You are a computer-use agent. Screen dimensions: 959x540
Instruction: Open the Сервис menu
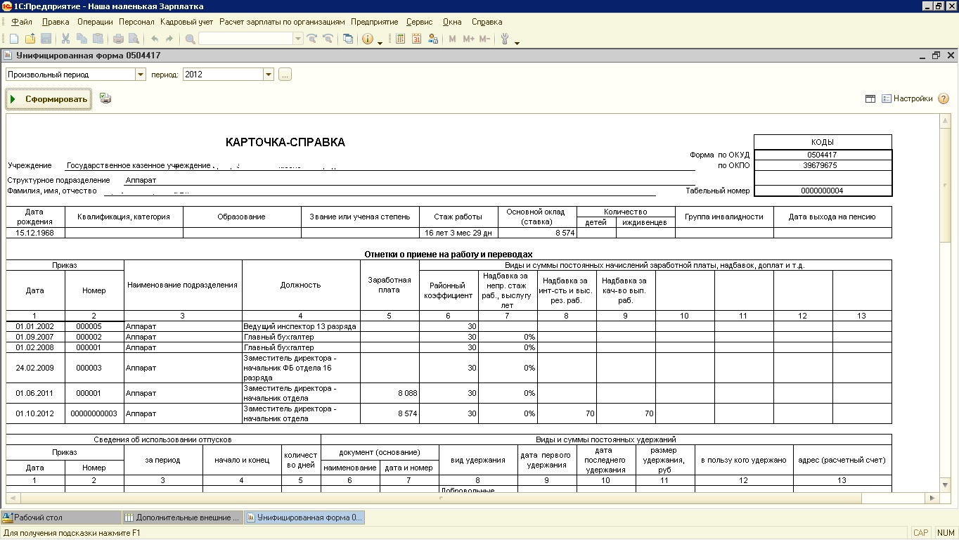point(420,22)
